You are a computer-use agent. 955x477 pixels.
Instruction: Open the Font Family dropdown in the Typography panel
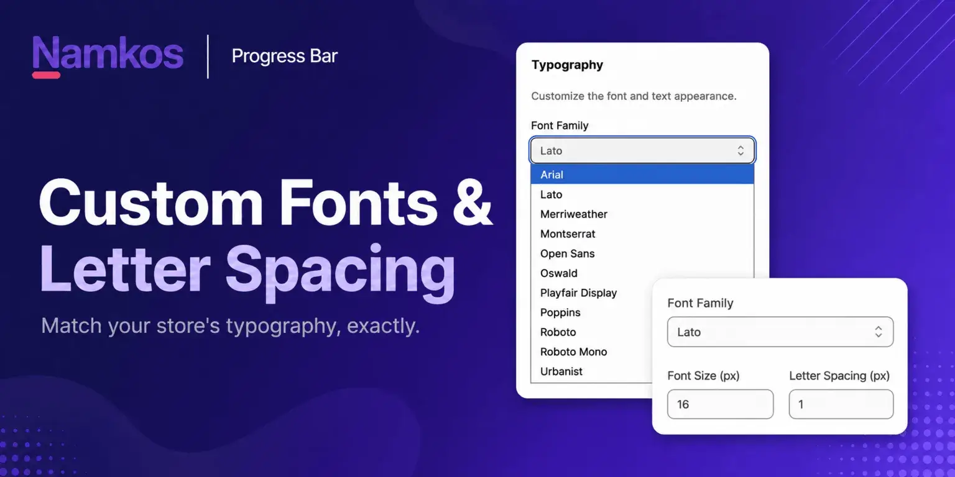642,150
